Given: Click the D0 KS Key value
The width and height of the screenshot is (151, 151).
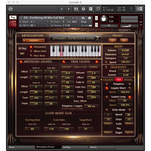Looking at the screenshot, I should [x=22, y=53].
